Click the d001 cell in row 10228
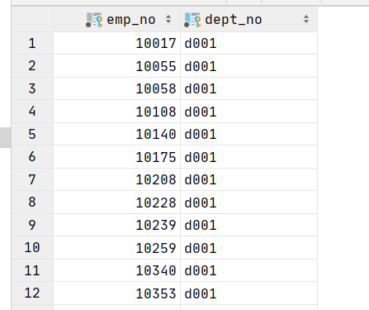This screenshot has width=369, height=310. (x=249, y=203)
